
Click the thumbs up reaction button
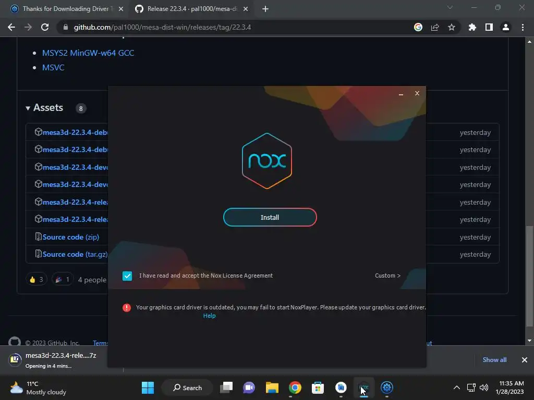[x=37, y=280]
